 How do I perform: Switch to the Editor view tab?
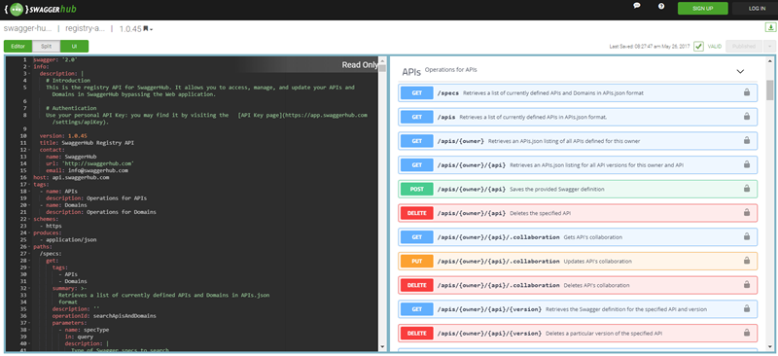pyautogui.click(x=18, y=46)
